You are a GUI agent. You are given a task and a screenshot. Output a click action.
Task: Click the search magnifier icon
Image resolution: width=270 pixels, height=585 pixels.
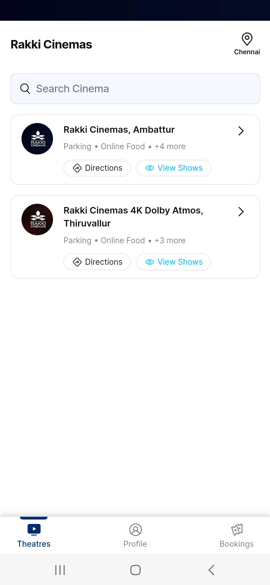point(25,89)
